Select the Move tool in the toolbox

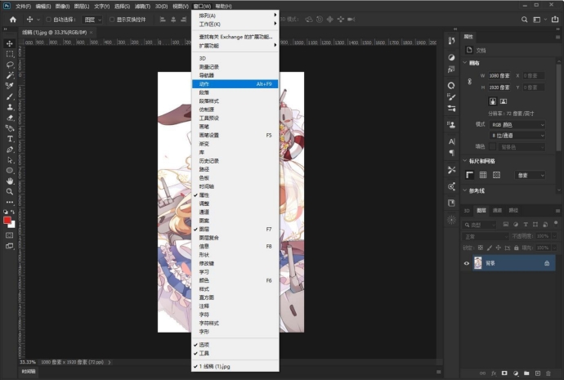10,43
